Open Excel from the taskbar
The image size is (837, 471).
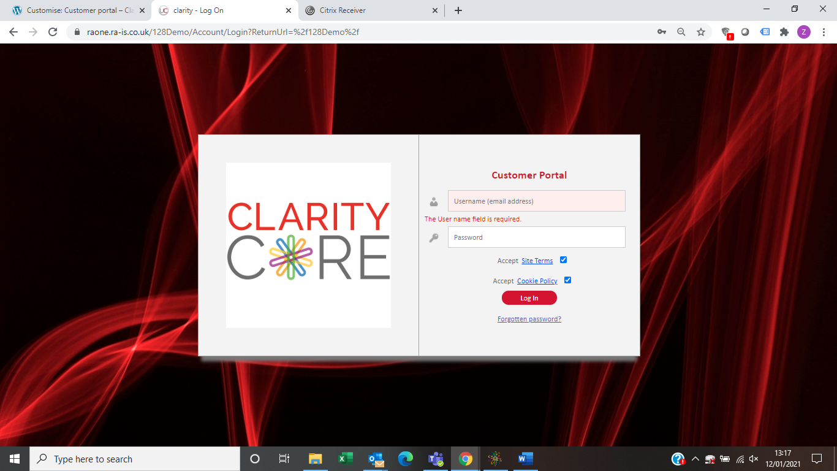point(346,459)
